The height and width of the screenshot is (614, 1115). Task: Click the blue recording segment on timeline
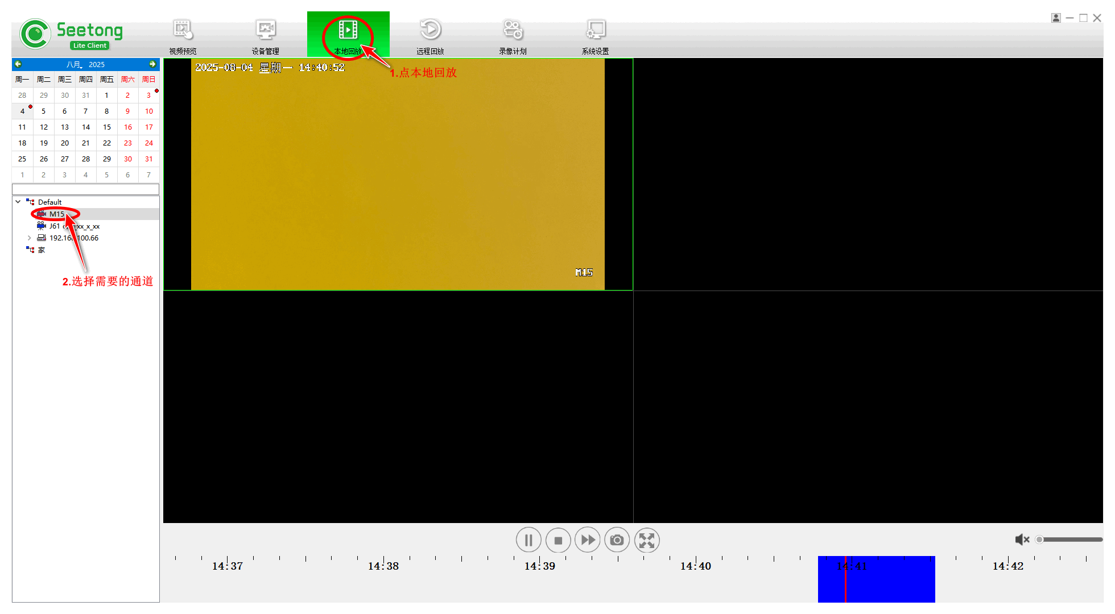pyautogui.click(x=887, y=583)
